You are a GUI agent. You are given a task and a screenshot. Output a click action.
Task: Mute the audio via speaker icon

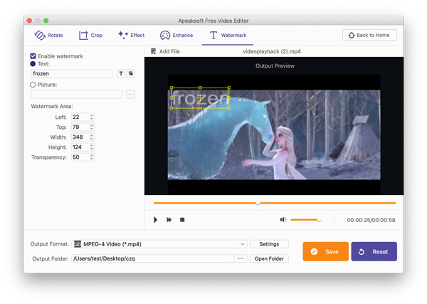click(x=283, y=219)
